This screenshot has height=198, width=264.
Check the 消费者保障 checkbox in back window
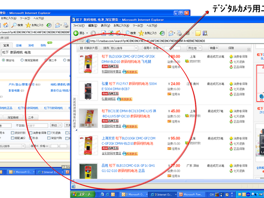[31, 133]
